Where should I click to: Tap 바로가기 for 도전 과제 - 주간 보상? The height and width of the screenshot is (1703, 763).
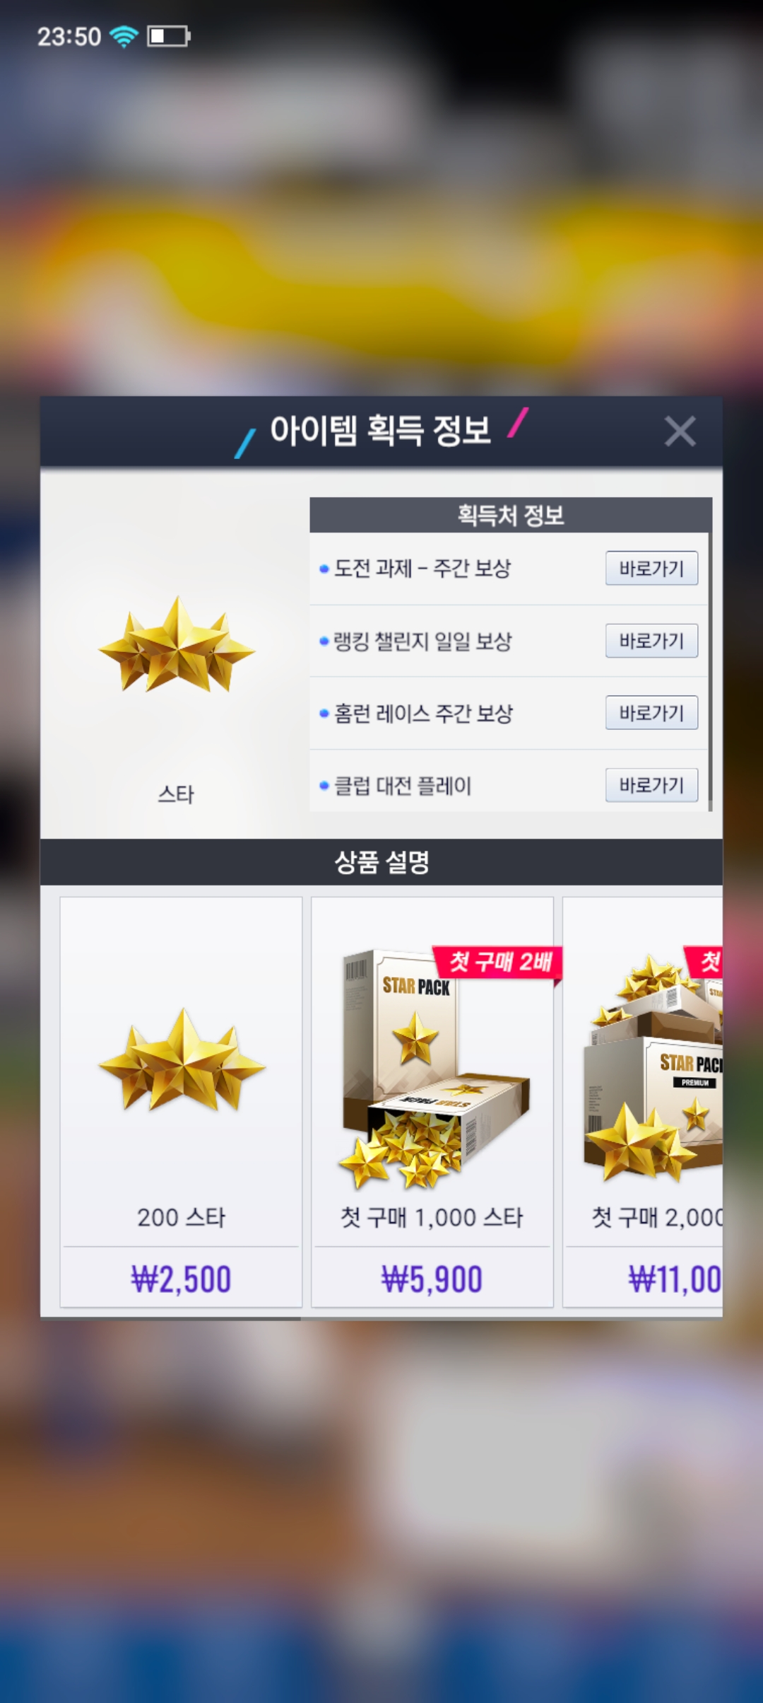(651, 568)
